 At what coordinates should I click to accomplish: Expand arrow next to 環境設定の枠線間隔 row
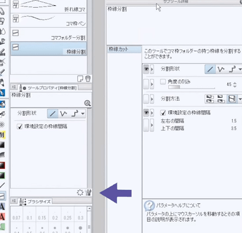[x=152, y=113]
